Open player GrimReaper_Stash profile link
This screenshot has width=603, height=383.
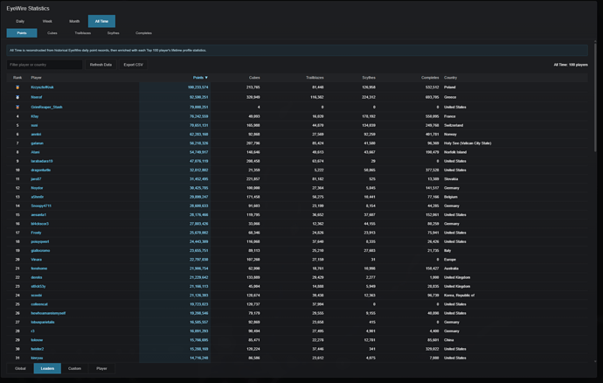[x=46, y=107]
